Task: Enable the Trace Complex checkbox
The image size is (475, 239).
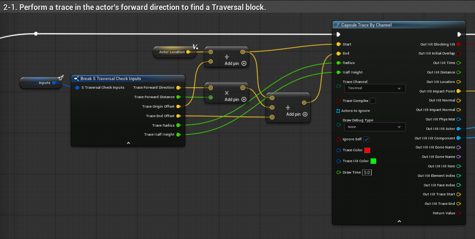Action: coord(373,101)
